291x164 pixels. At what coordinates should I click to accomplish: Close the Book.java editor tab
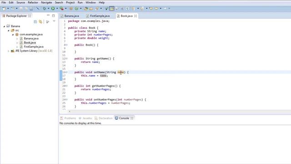click(135, 16)
